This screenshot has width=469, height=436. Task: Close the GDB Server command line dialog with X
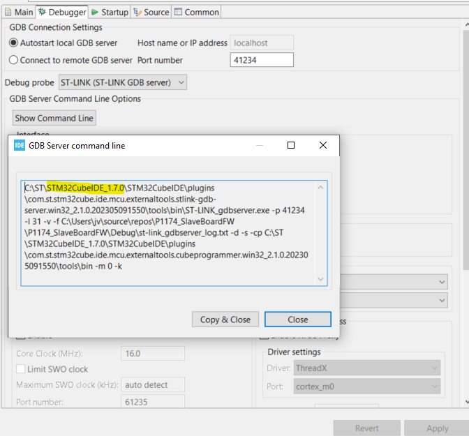(x=323, y=145)
